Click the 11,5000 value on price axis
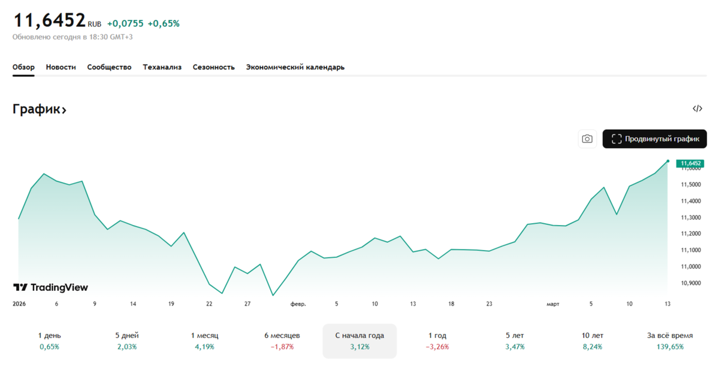 click(x=691, y=184)
